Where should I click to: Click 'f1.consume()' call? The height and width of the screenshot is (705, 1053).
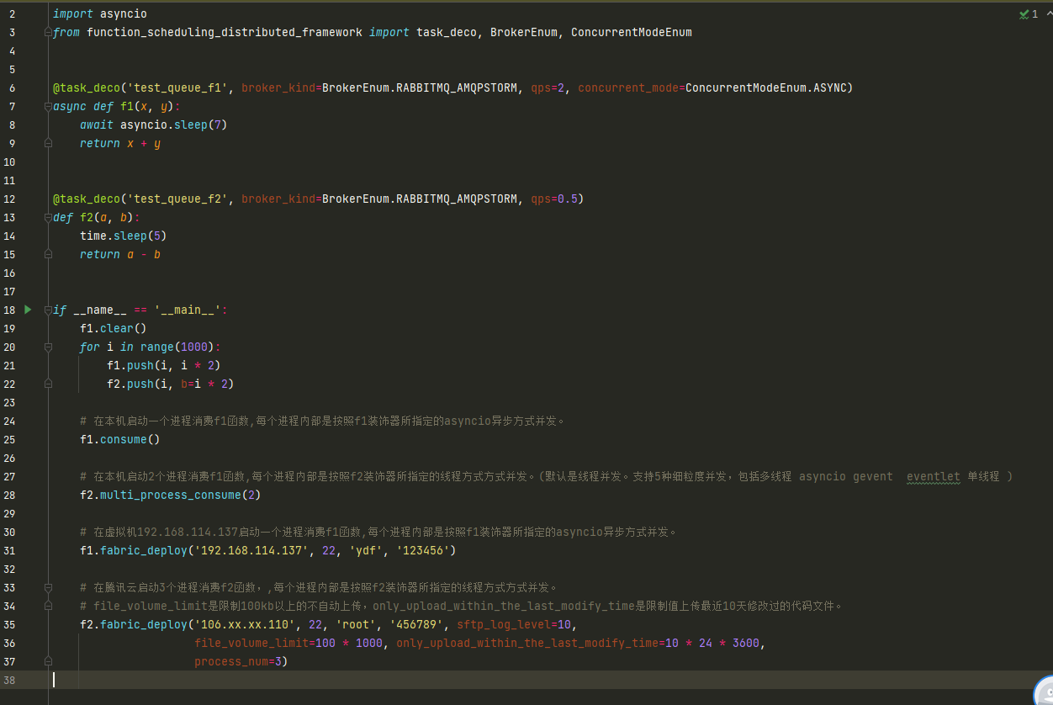point(120,439)
